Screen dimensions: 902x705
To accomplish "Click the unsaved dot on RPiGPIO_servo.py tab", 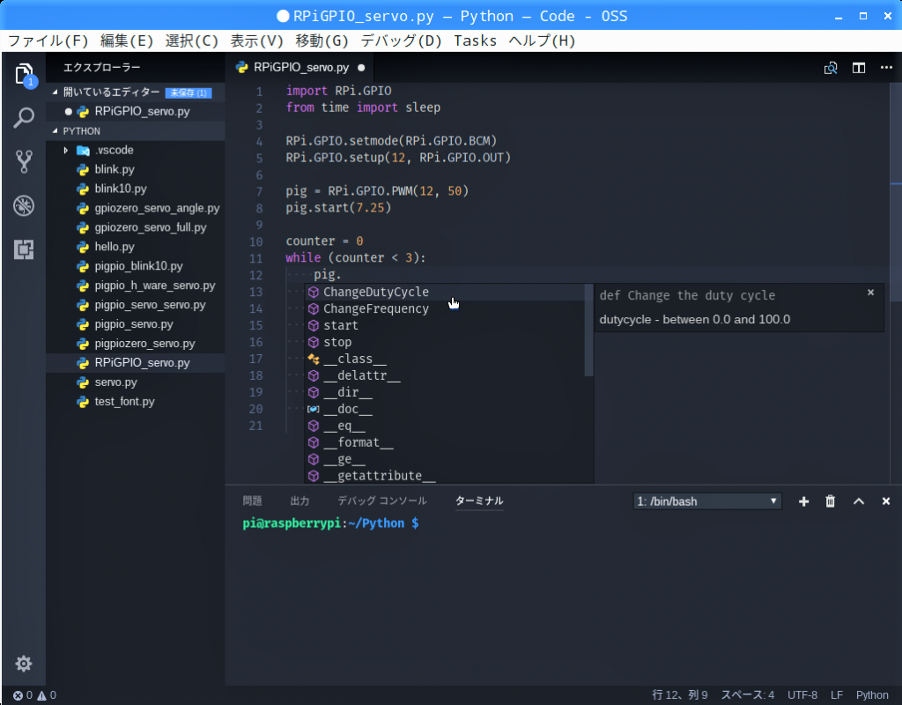I will click(x=361, y=67).
